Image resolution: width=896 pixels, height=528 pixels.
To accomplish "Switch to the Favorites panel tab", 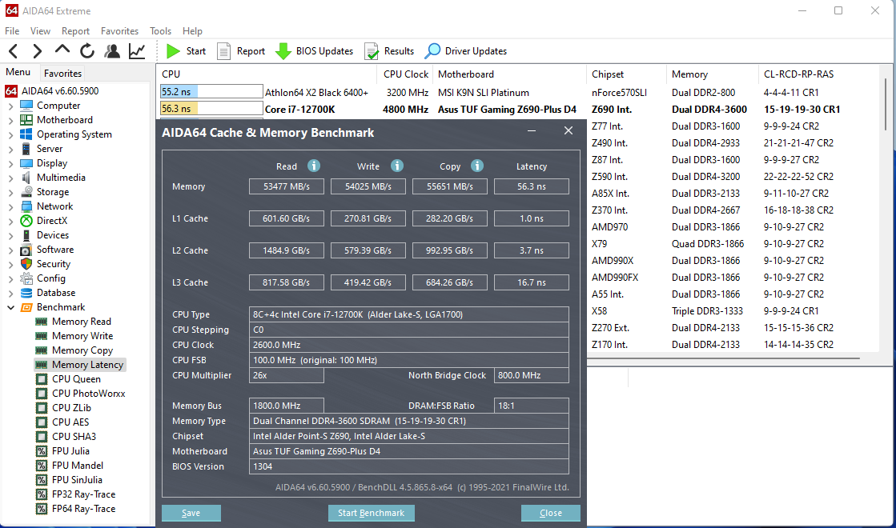I will click(x=63, y=73).
